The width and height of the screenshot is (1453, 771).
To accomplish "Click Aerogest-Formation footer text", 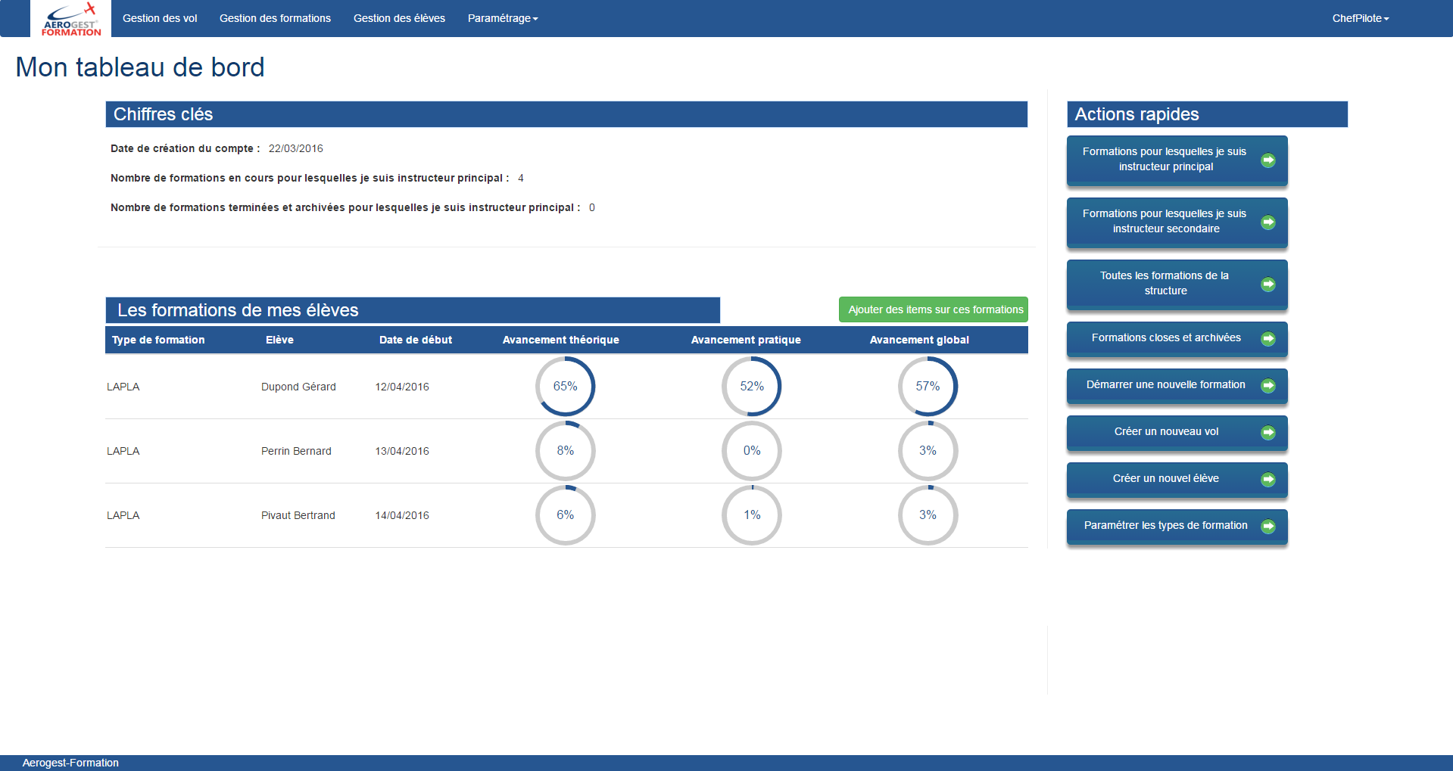I will point(70,763).
